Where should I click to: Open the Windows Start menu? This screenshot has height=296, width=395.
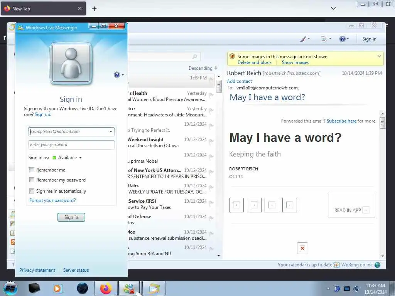pyautogui.click(x=10, y=288)
